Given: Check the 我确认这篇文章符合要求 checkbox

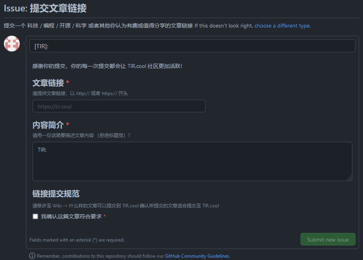Looking at the screenshot, I should pyautogui.click(x=35, y=216).
